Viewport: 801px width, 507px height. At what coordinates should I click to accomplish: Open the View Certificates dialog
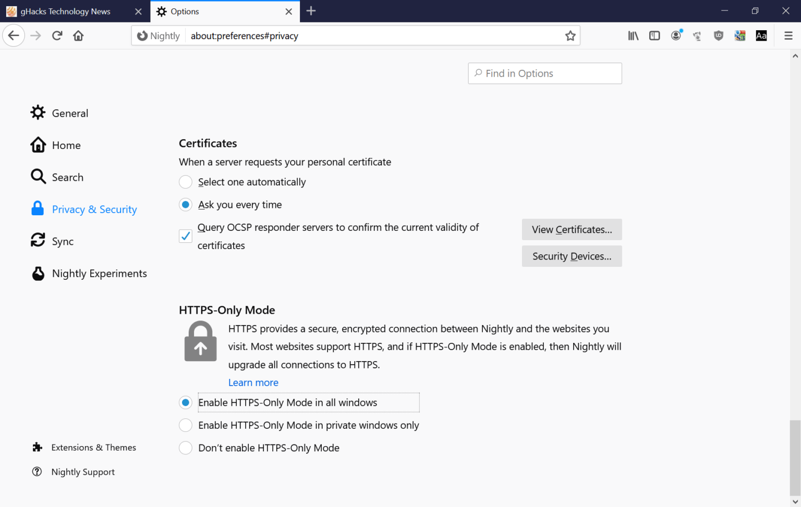pyautogui.click(x=572, y=229)
